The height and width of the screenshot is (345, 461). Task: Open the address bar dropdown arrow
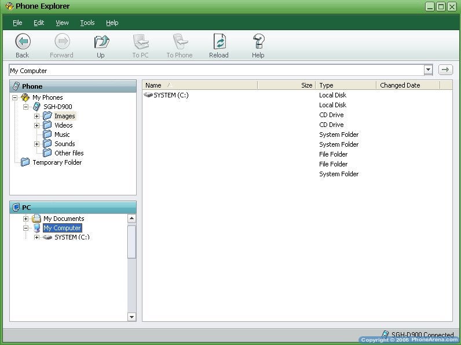(429, 70)
